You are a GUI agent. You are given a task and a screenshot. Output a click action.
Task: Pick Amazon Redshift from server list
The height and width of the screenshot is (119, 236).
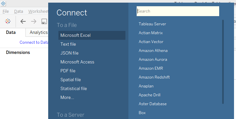[x=154, y=77]
